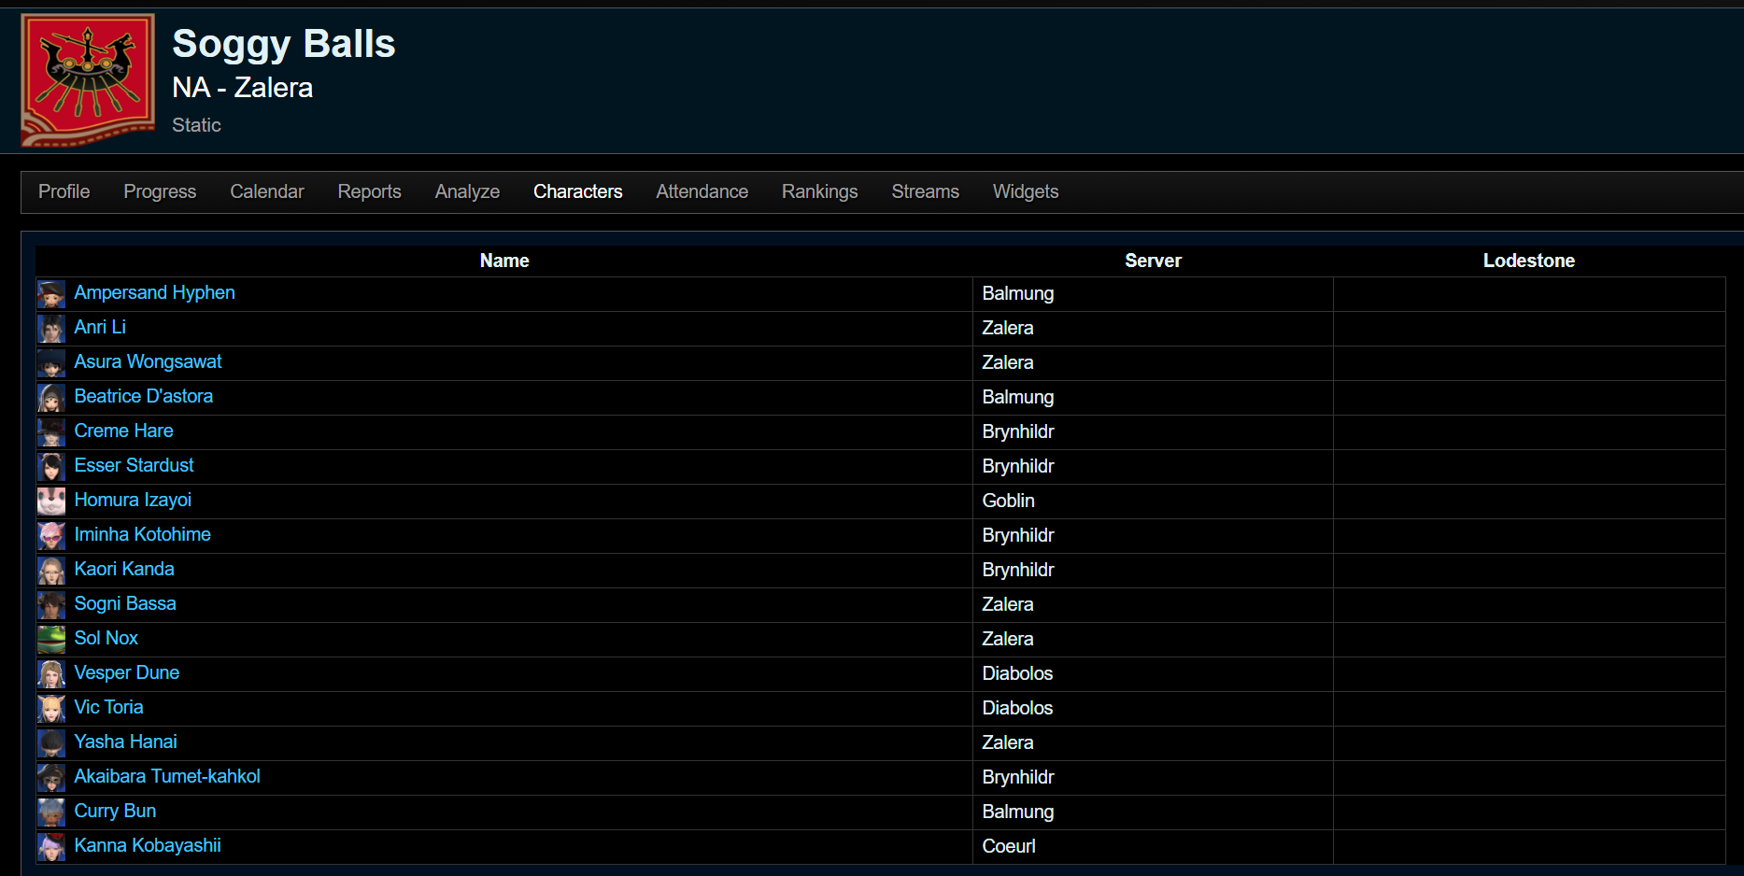
Task: Click the Server column header
Action: 1154,261
